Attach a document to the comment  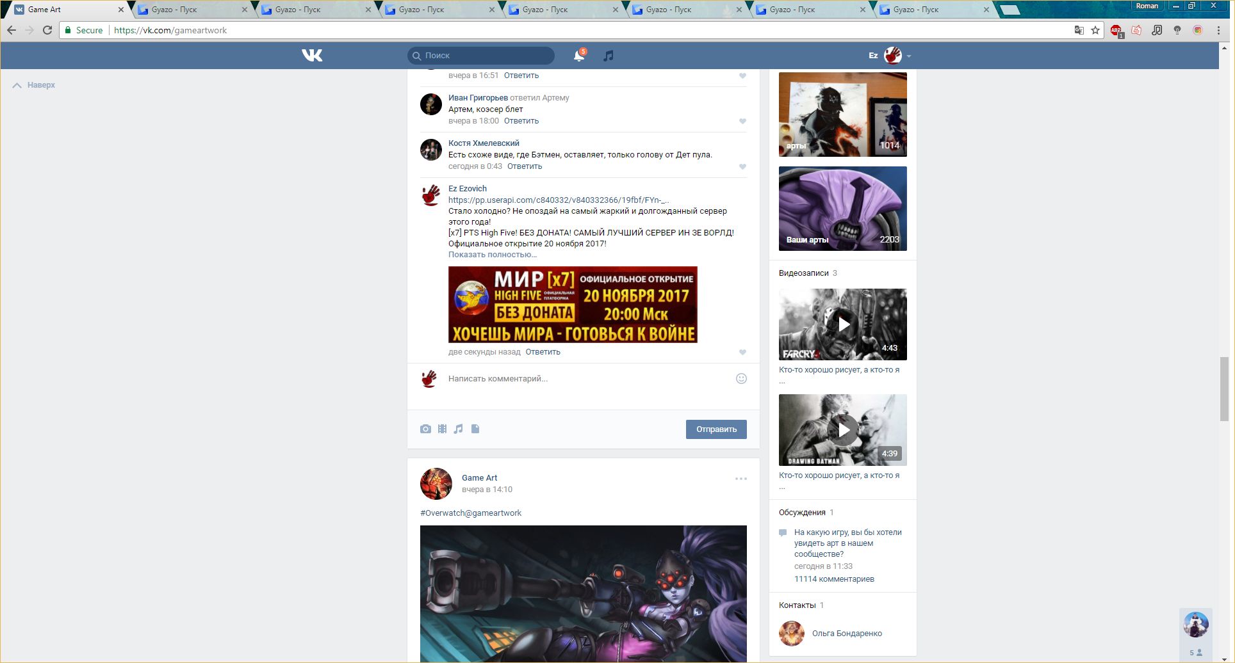tap(475, 429)
